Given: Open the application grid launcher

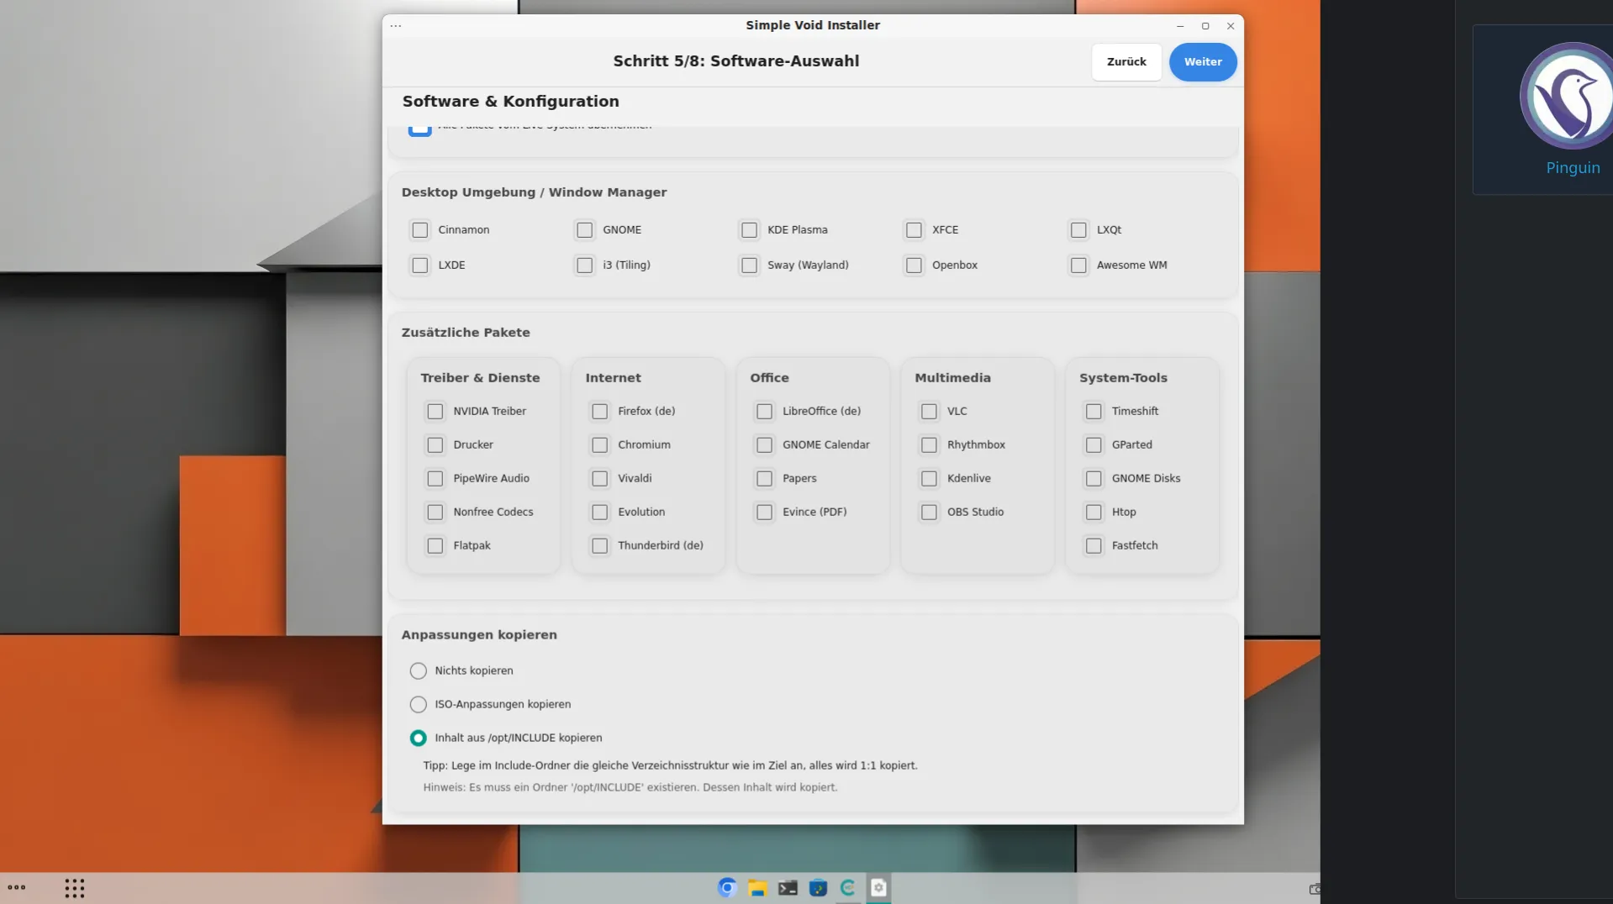Looking at the screenshot, I should coord(75,888).
